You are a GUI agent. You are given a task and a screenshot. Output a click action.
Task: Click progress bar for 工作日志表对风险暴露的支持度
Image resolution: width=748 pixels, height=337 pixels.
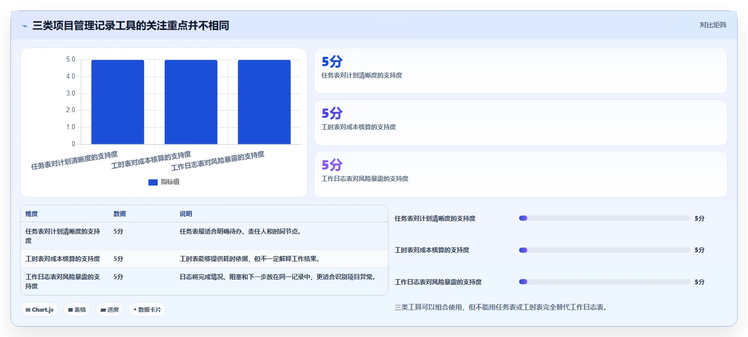tap(605, 282)
